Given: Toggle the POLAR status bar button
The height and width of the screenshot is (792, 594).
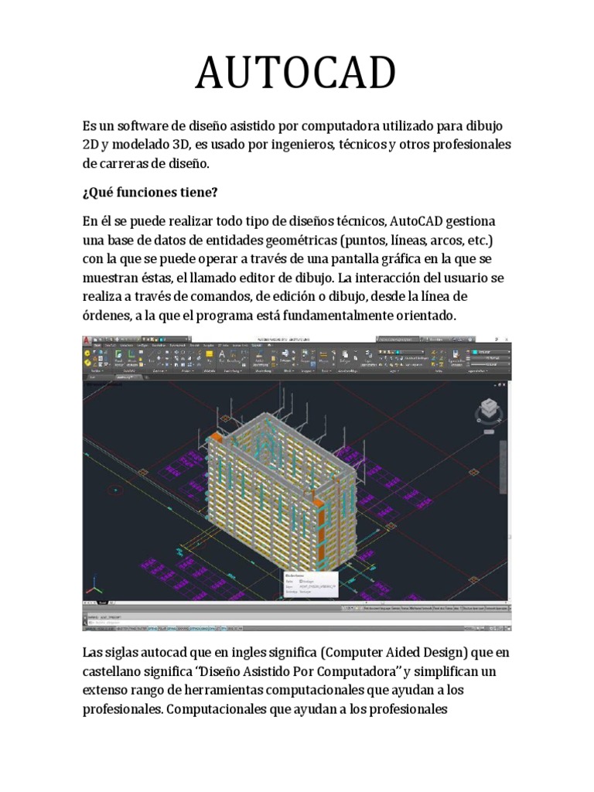Looking at the screenshot, I should point(162,629).
